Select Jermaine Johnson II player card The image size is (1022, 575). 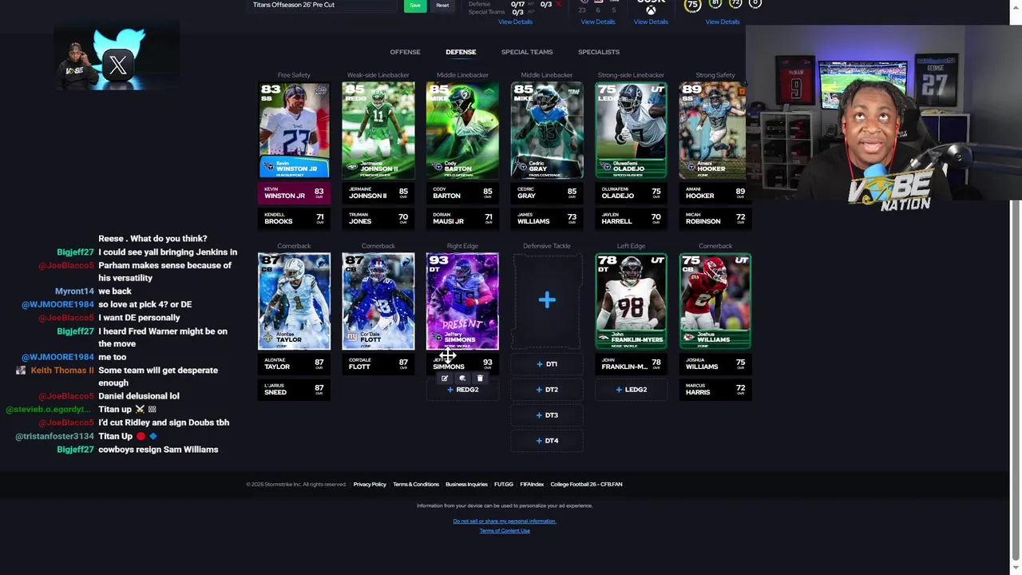378,129
